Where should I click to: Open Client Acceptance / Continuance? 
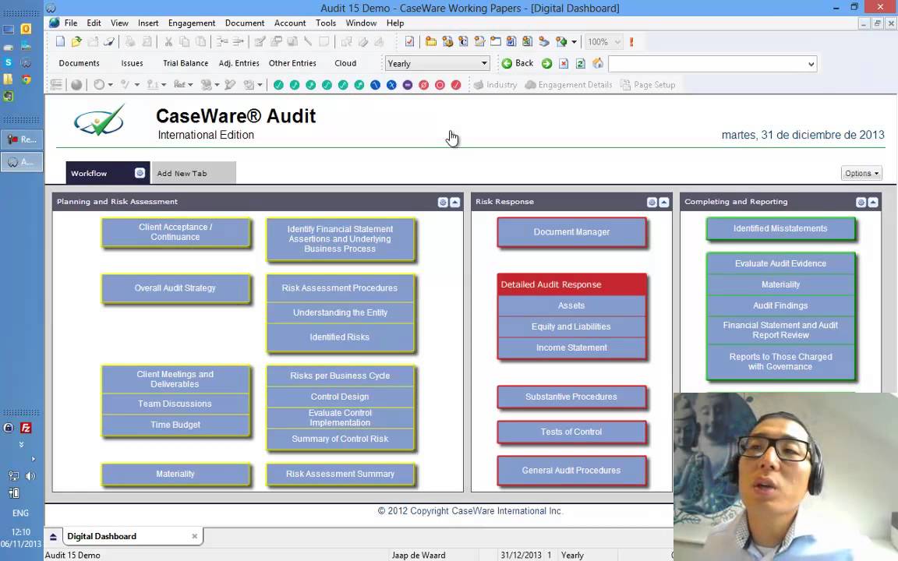pyautogui.click(x=175, y=232)
